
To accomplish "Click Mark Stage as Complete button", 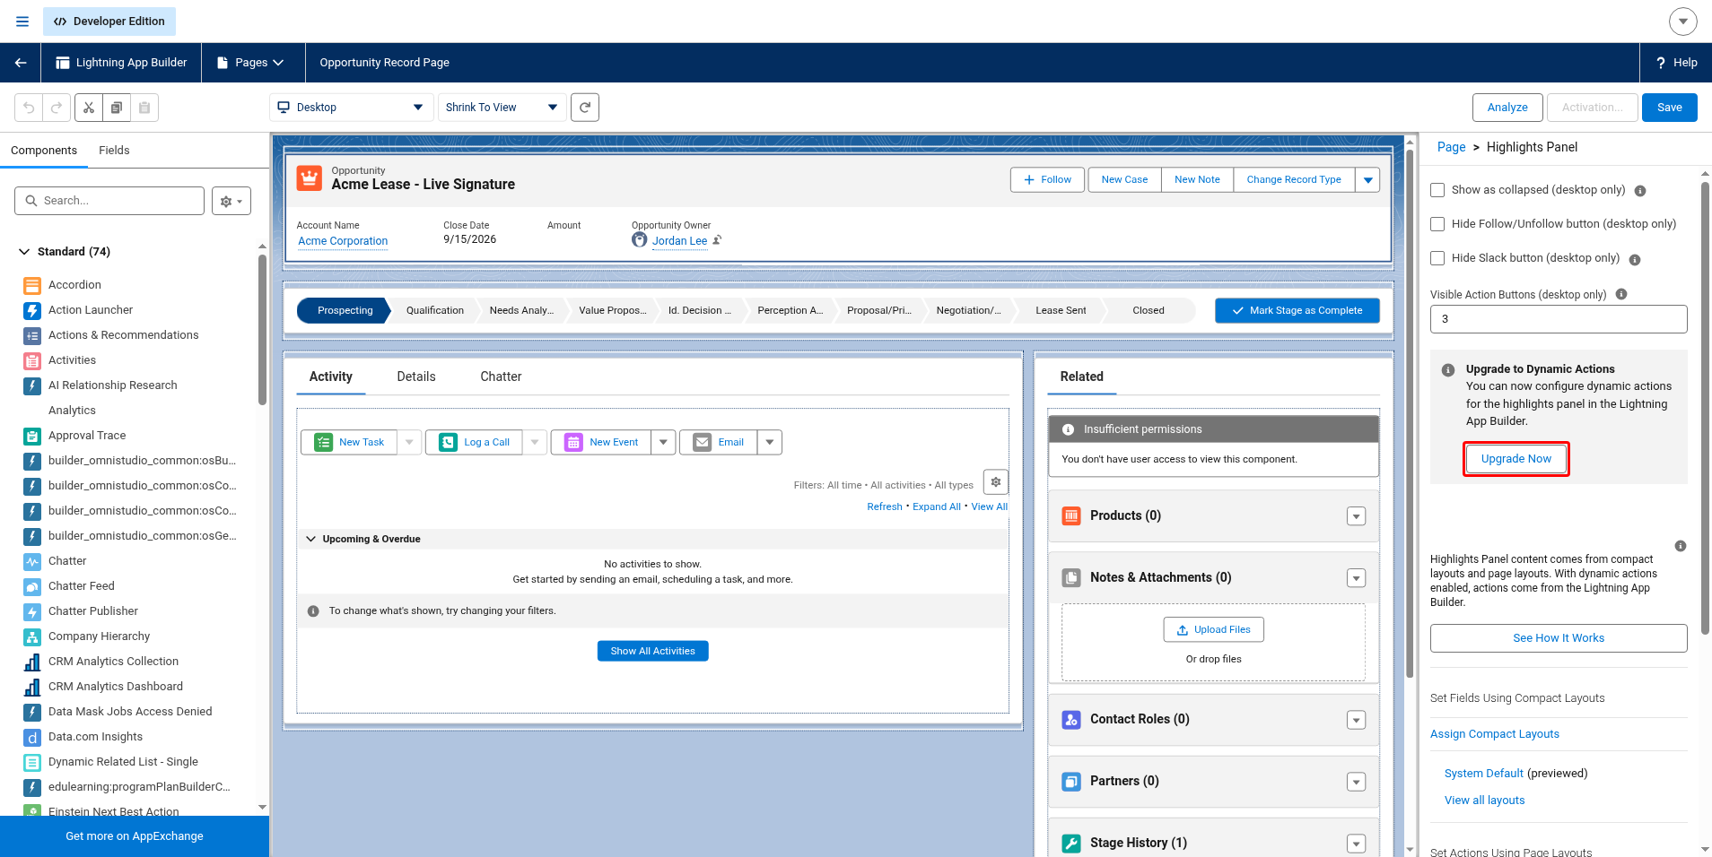I will [1297, 310].
